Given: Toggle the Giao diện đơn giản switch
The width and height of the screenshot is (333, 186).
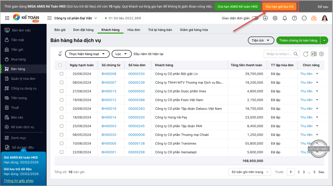Looking at the screenshot, I should coord(255,18).
